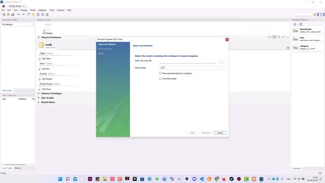Click the Save Model toolbar icon
325x183 pixels.
[13, 15]
